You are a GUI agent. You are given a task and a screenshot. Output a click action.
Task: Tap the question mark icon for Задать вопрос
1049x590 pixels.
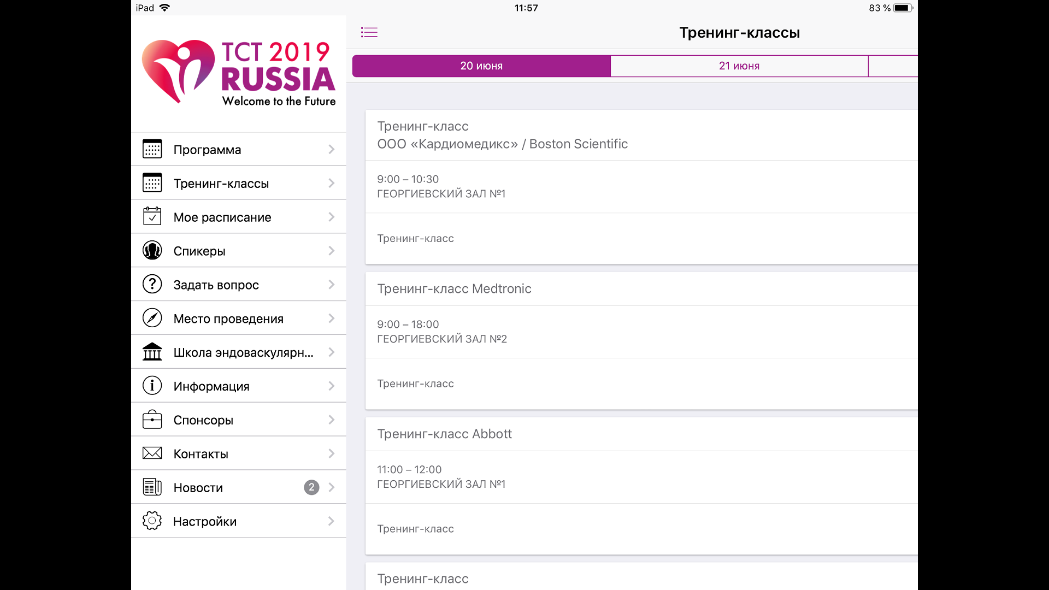click(152, 284)
